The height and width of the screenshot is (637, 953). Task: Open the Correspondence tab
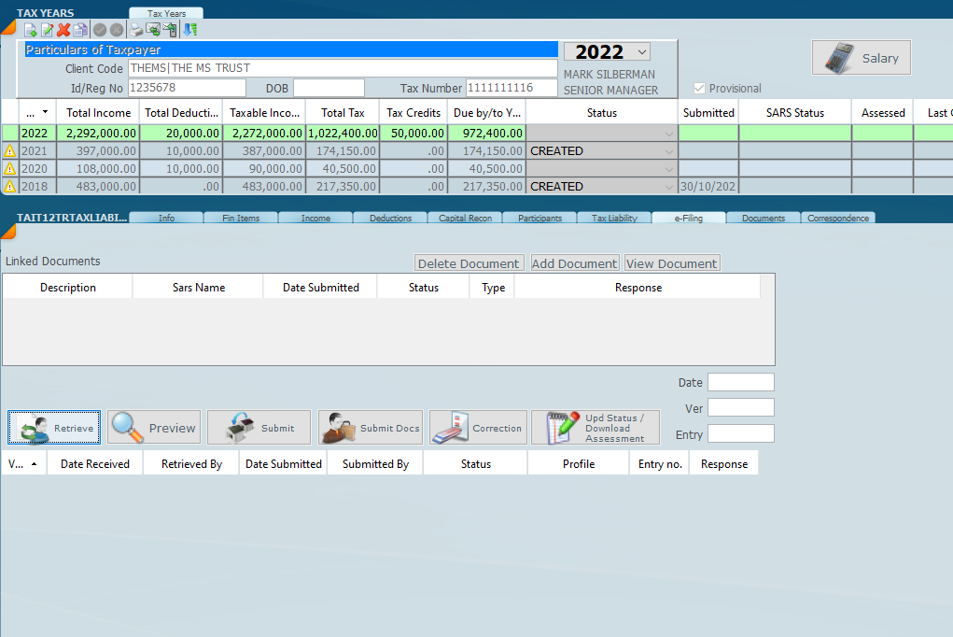(x=837, y=219)
